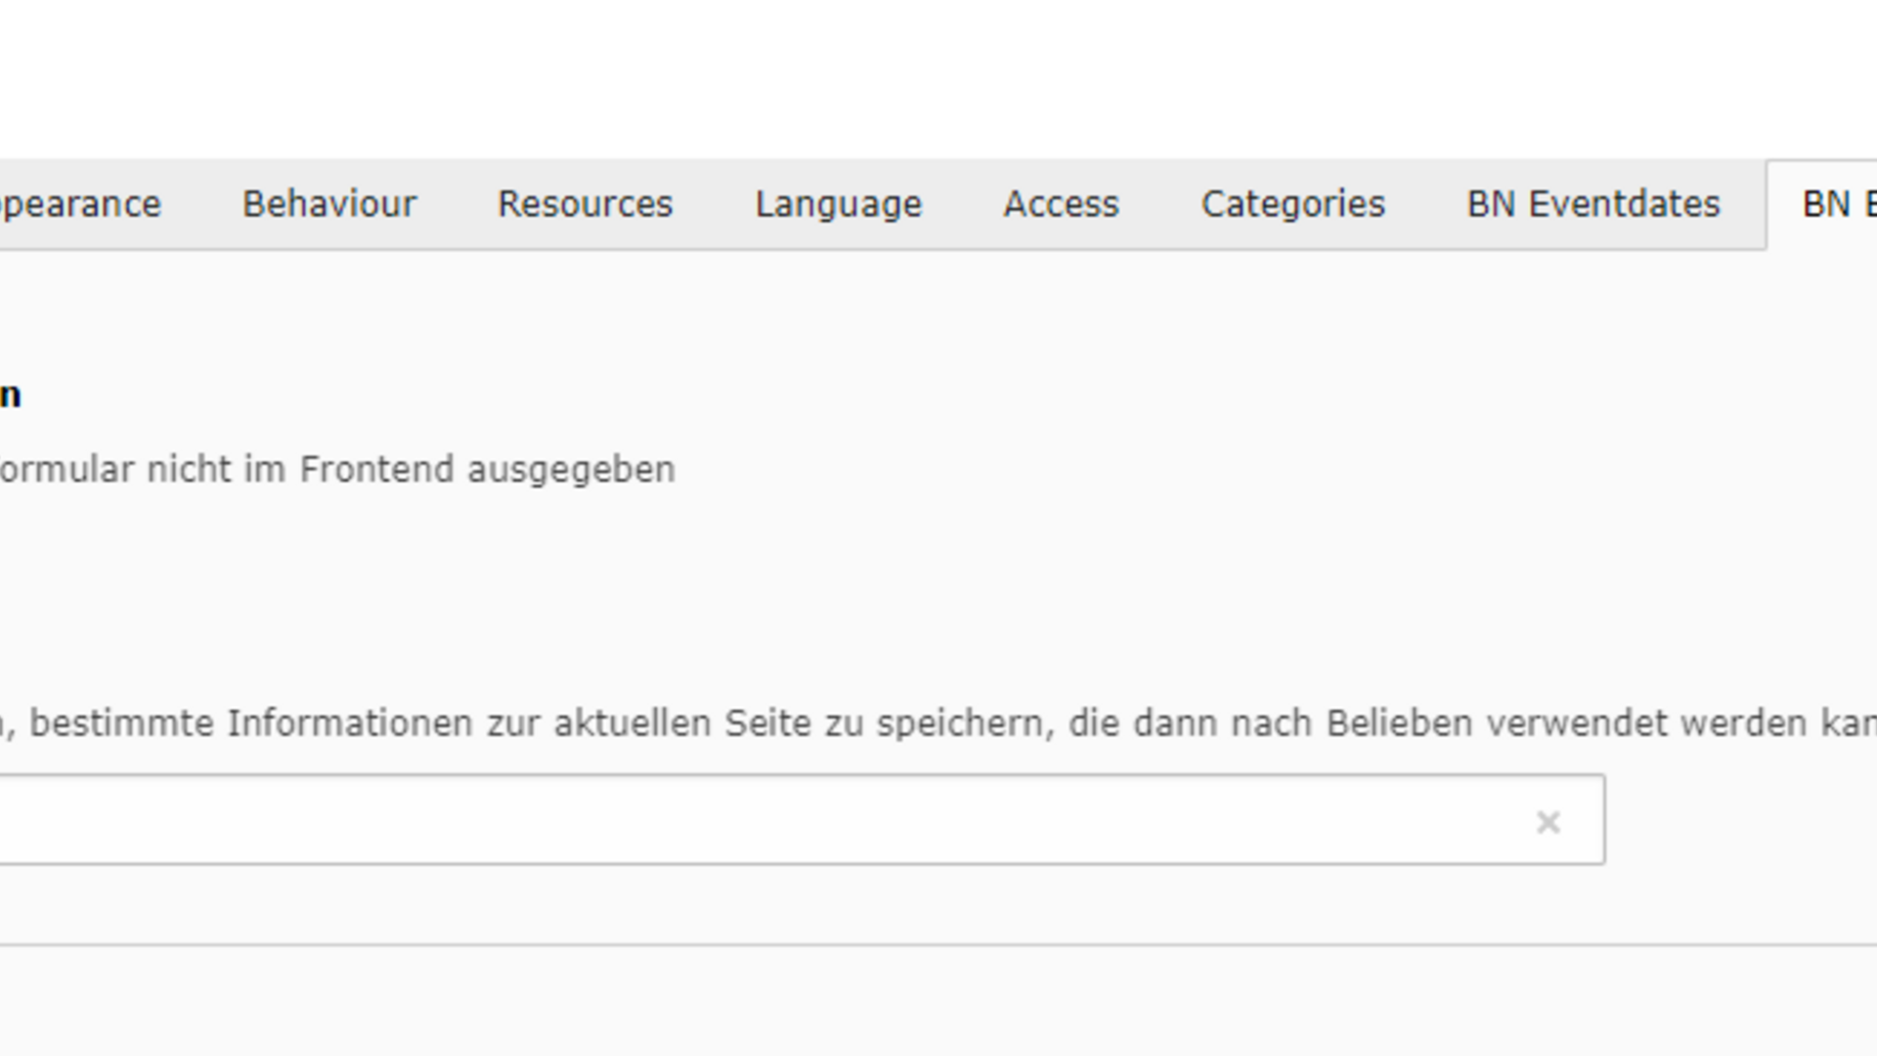
Task: Toggle the 'nicht im Frontend ausgegeben' option label
Action: 337,469
